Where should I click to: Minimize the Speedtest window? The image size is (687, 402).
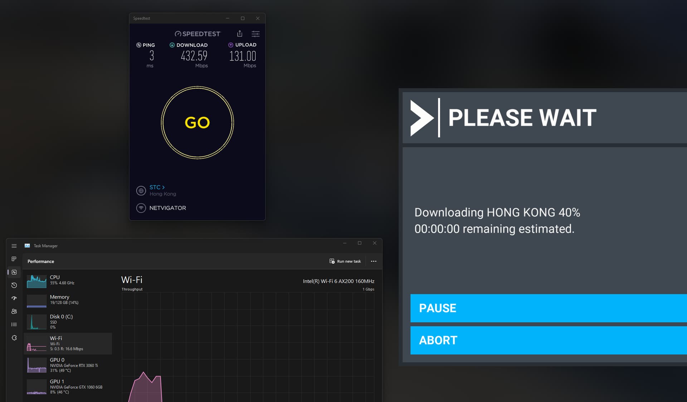(227, 18)
